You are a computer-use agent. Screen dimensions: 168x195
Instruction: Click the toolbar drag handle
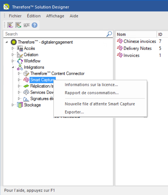[x=5, y=25]
